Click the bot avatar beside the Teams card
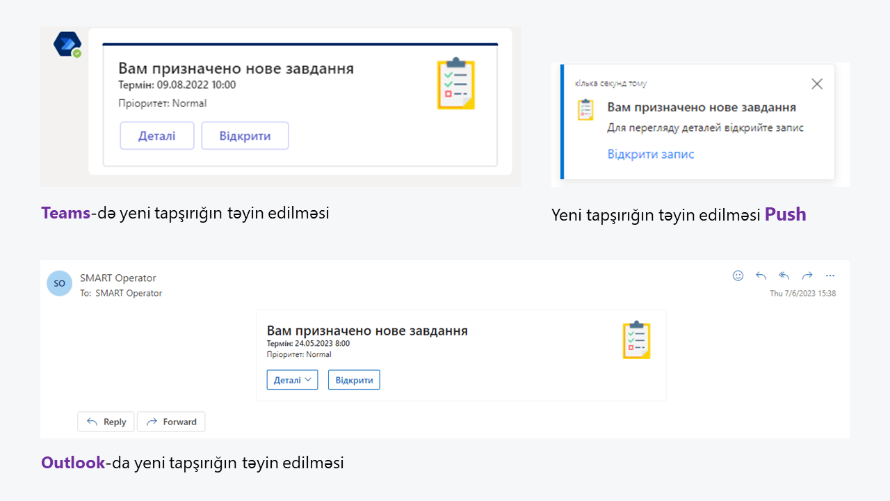890x501 pixels. click(x=67, y=45)
